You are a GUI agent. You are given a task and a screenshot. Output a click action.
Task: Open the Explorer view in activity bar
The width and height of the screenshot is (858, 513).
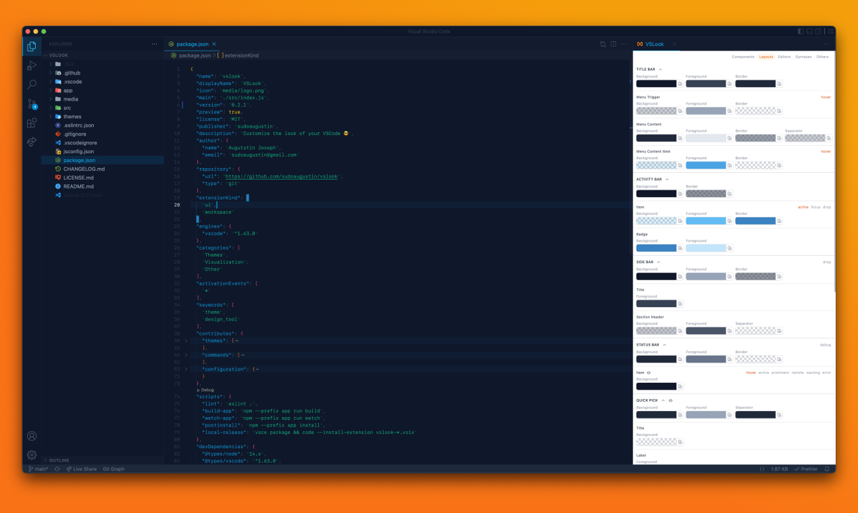(32, 47)
